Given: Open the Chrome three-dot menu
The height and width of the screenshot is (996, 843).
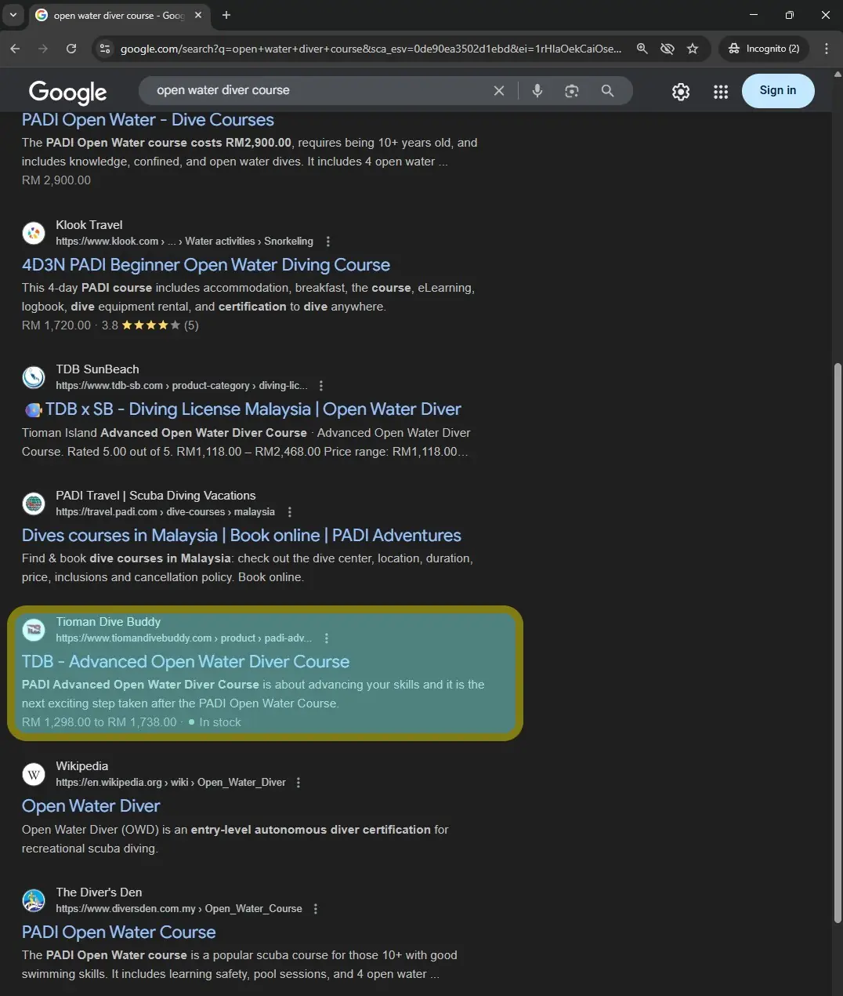Looking at the screenshot, I should [827, 49].
